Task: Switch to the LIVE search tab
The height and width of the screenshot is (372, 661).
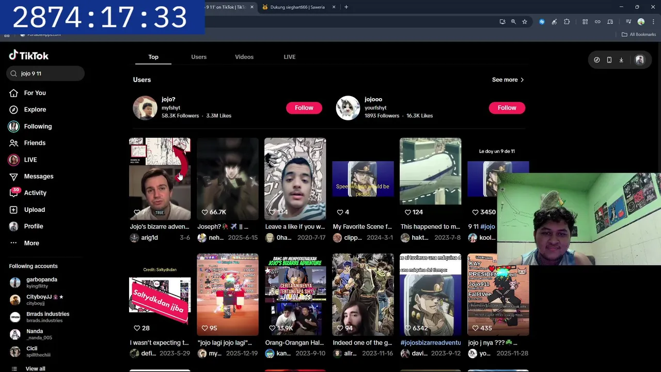Action: pyautogui.click(x=290, y=57)
